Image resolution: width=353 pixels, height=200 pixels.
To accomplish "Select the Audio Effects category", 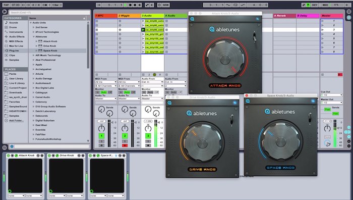I will (17, 36).
